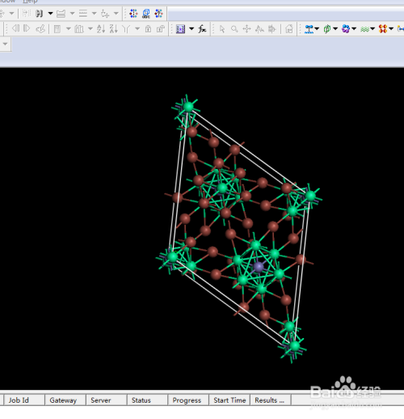
Task: Click the Adjust Hydrogen (H) tool
Action: click(40, 13)
